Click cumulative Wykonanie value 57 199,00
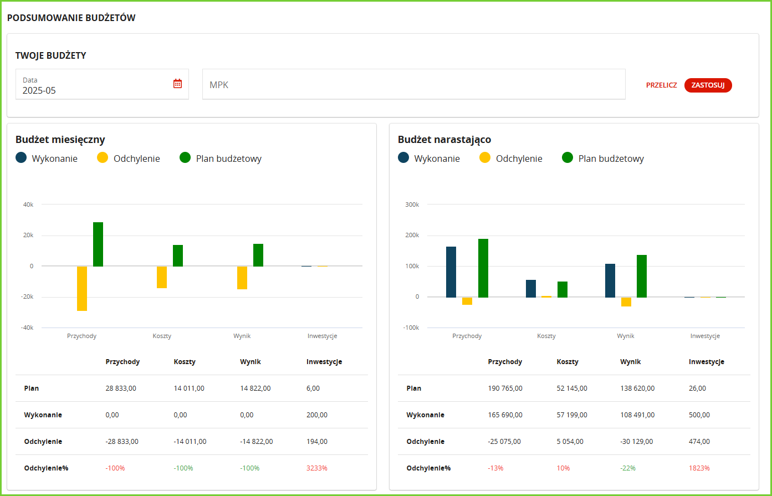772x496 pixels. 572,415
